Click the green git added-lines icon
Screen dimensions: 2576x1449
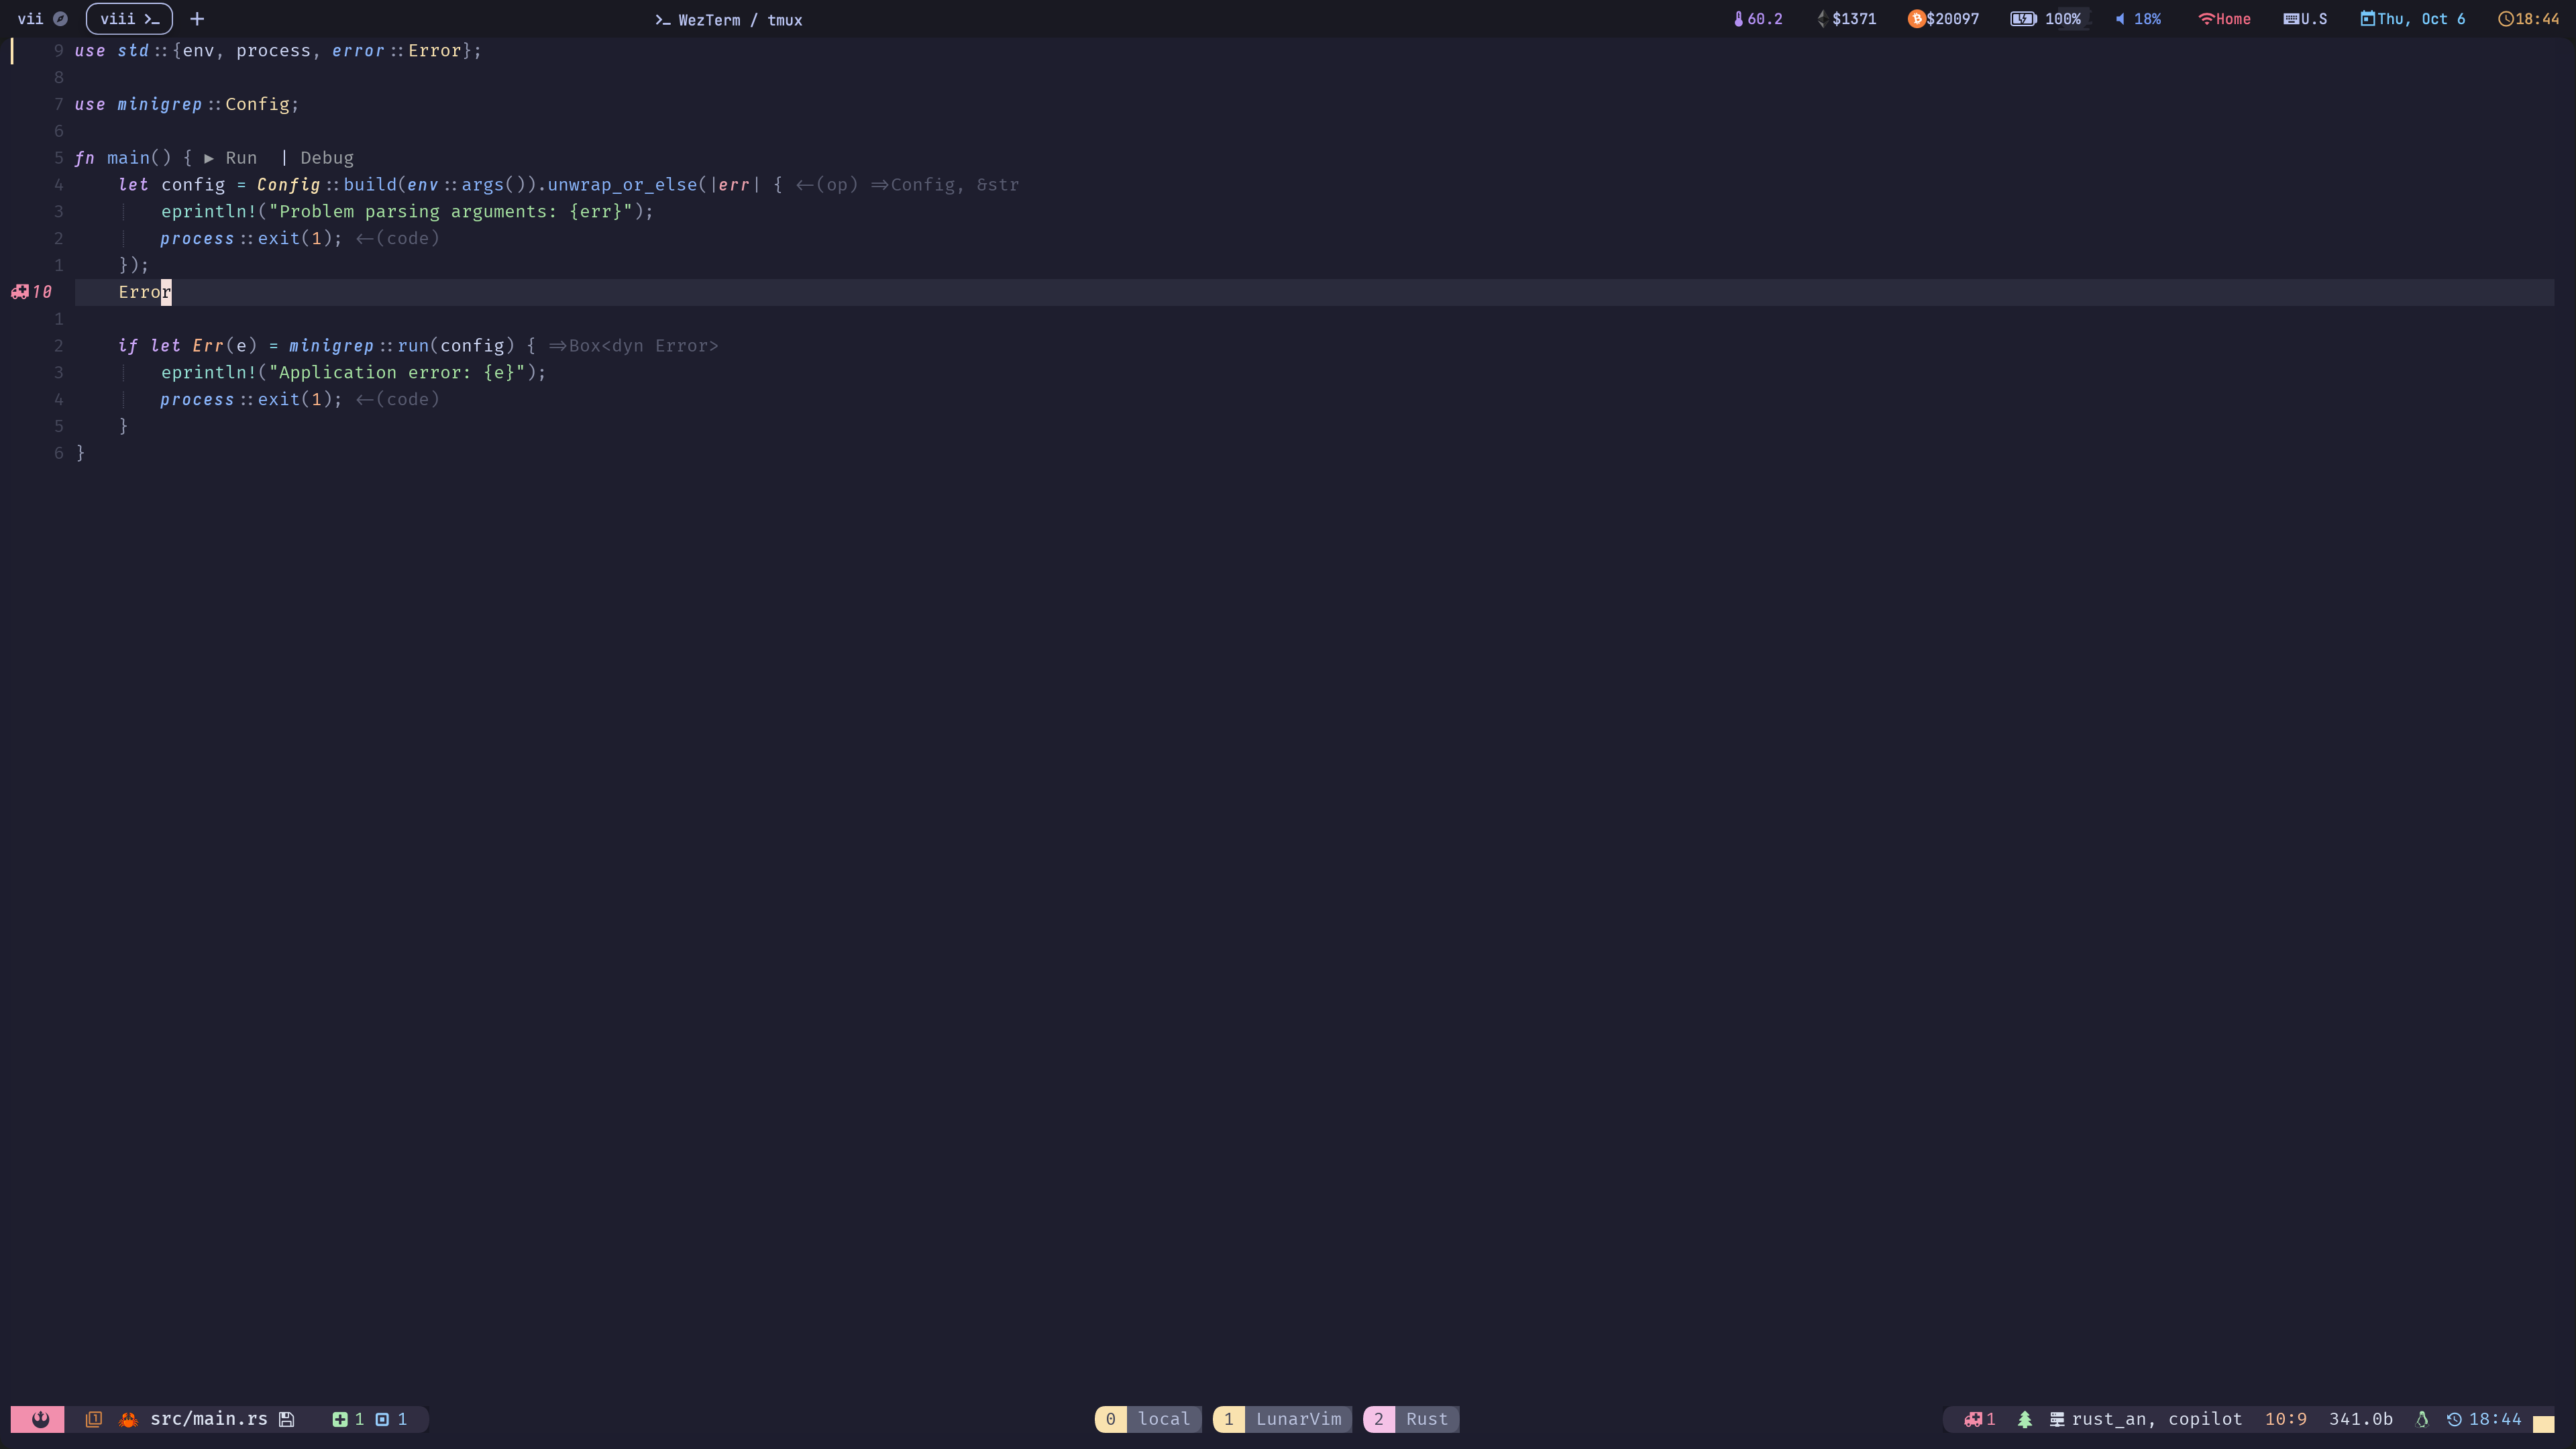pos(340,1419)
